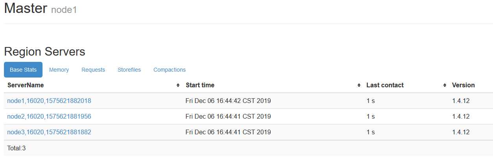Click the Last contact column header text
The height and width of the screenshot is (157, 493).
tap(385, 85)
